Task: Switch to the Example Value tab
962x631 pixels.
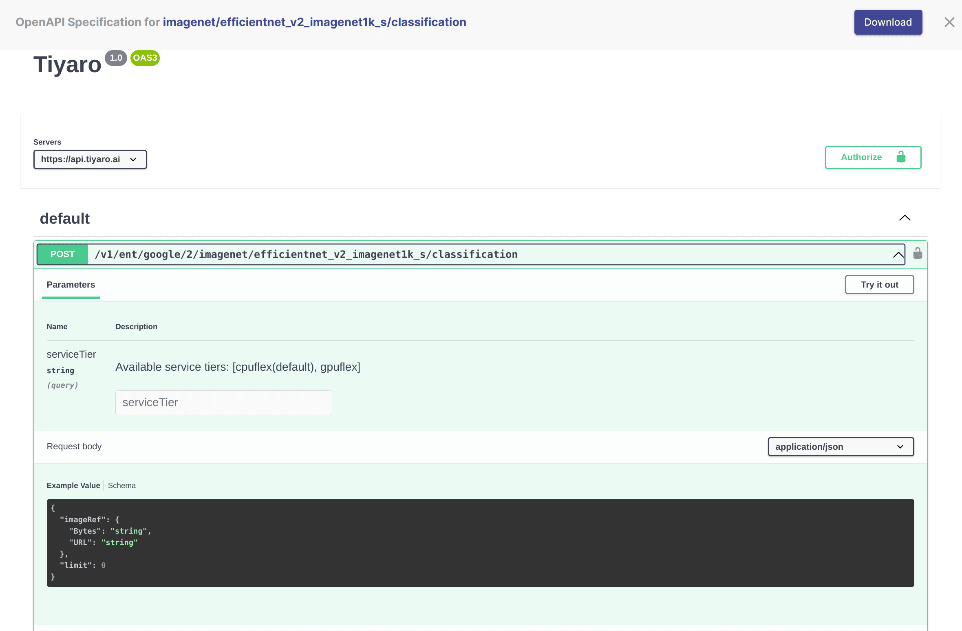Action: [73, 486]
